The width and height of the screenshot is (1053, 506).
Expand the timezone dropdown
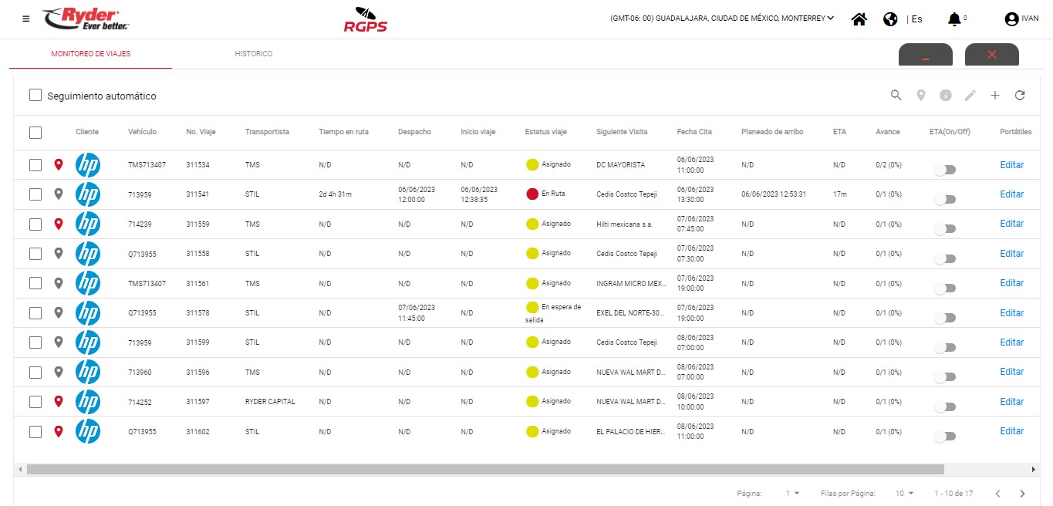[x=830, y=19]
